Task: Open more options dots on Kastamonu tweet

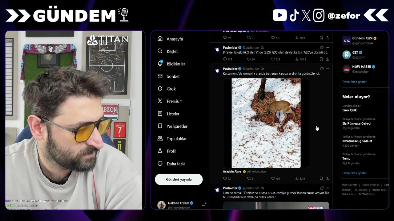Action: 327,69
